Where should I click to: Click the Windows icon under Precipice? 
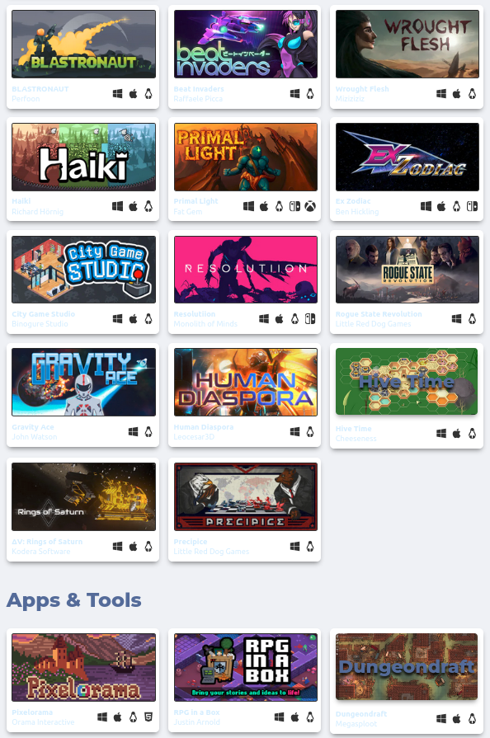click(x=294, y=546)
